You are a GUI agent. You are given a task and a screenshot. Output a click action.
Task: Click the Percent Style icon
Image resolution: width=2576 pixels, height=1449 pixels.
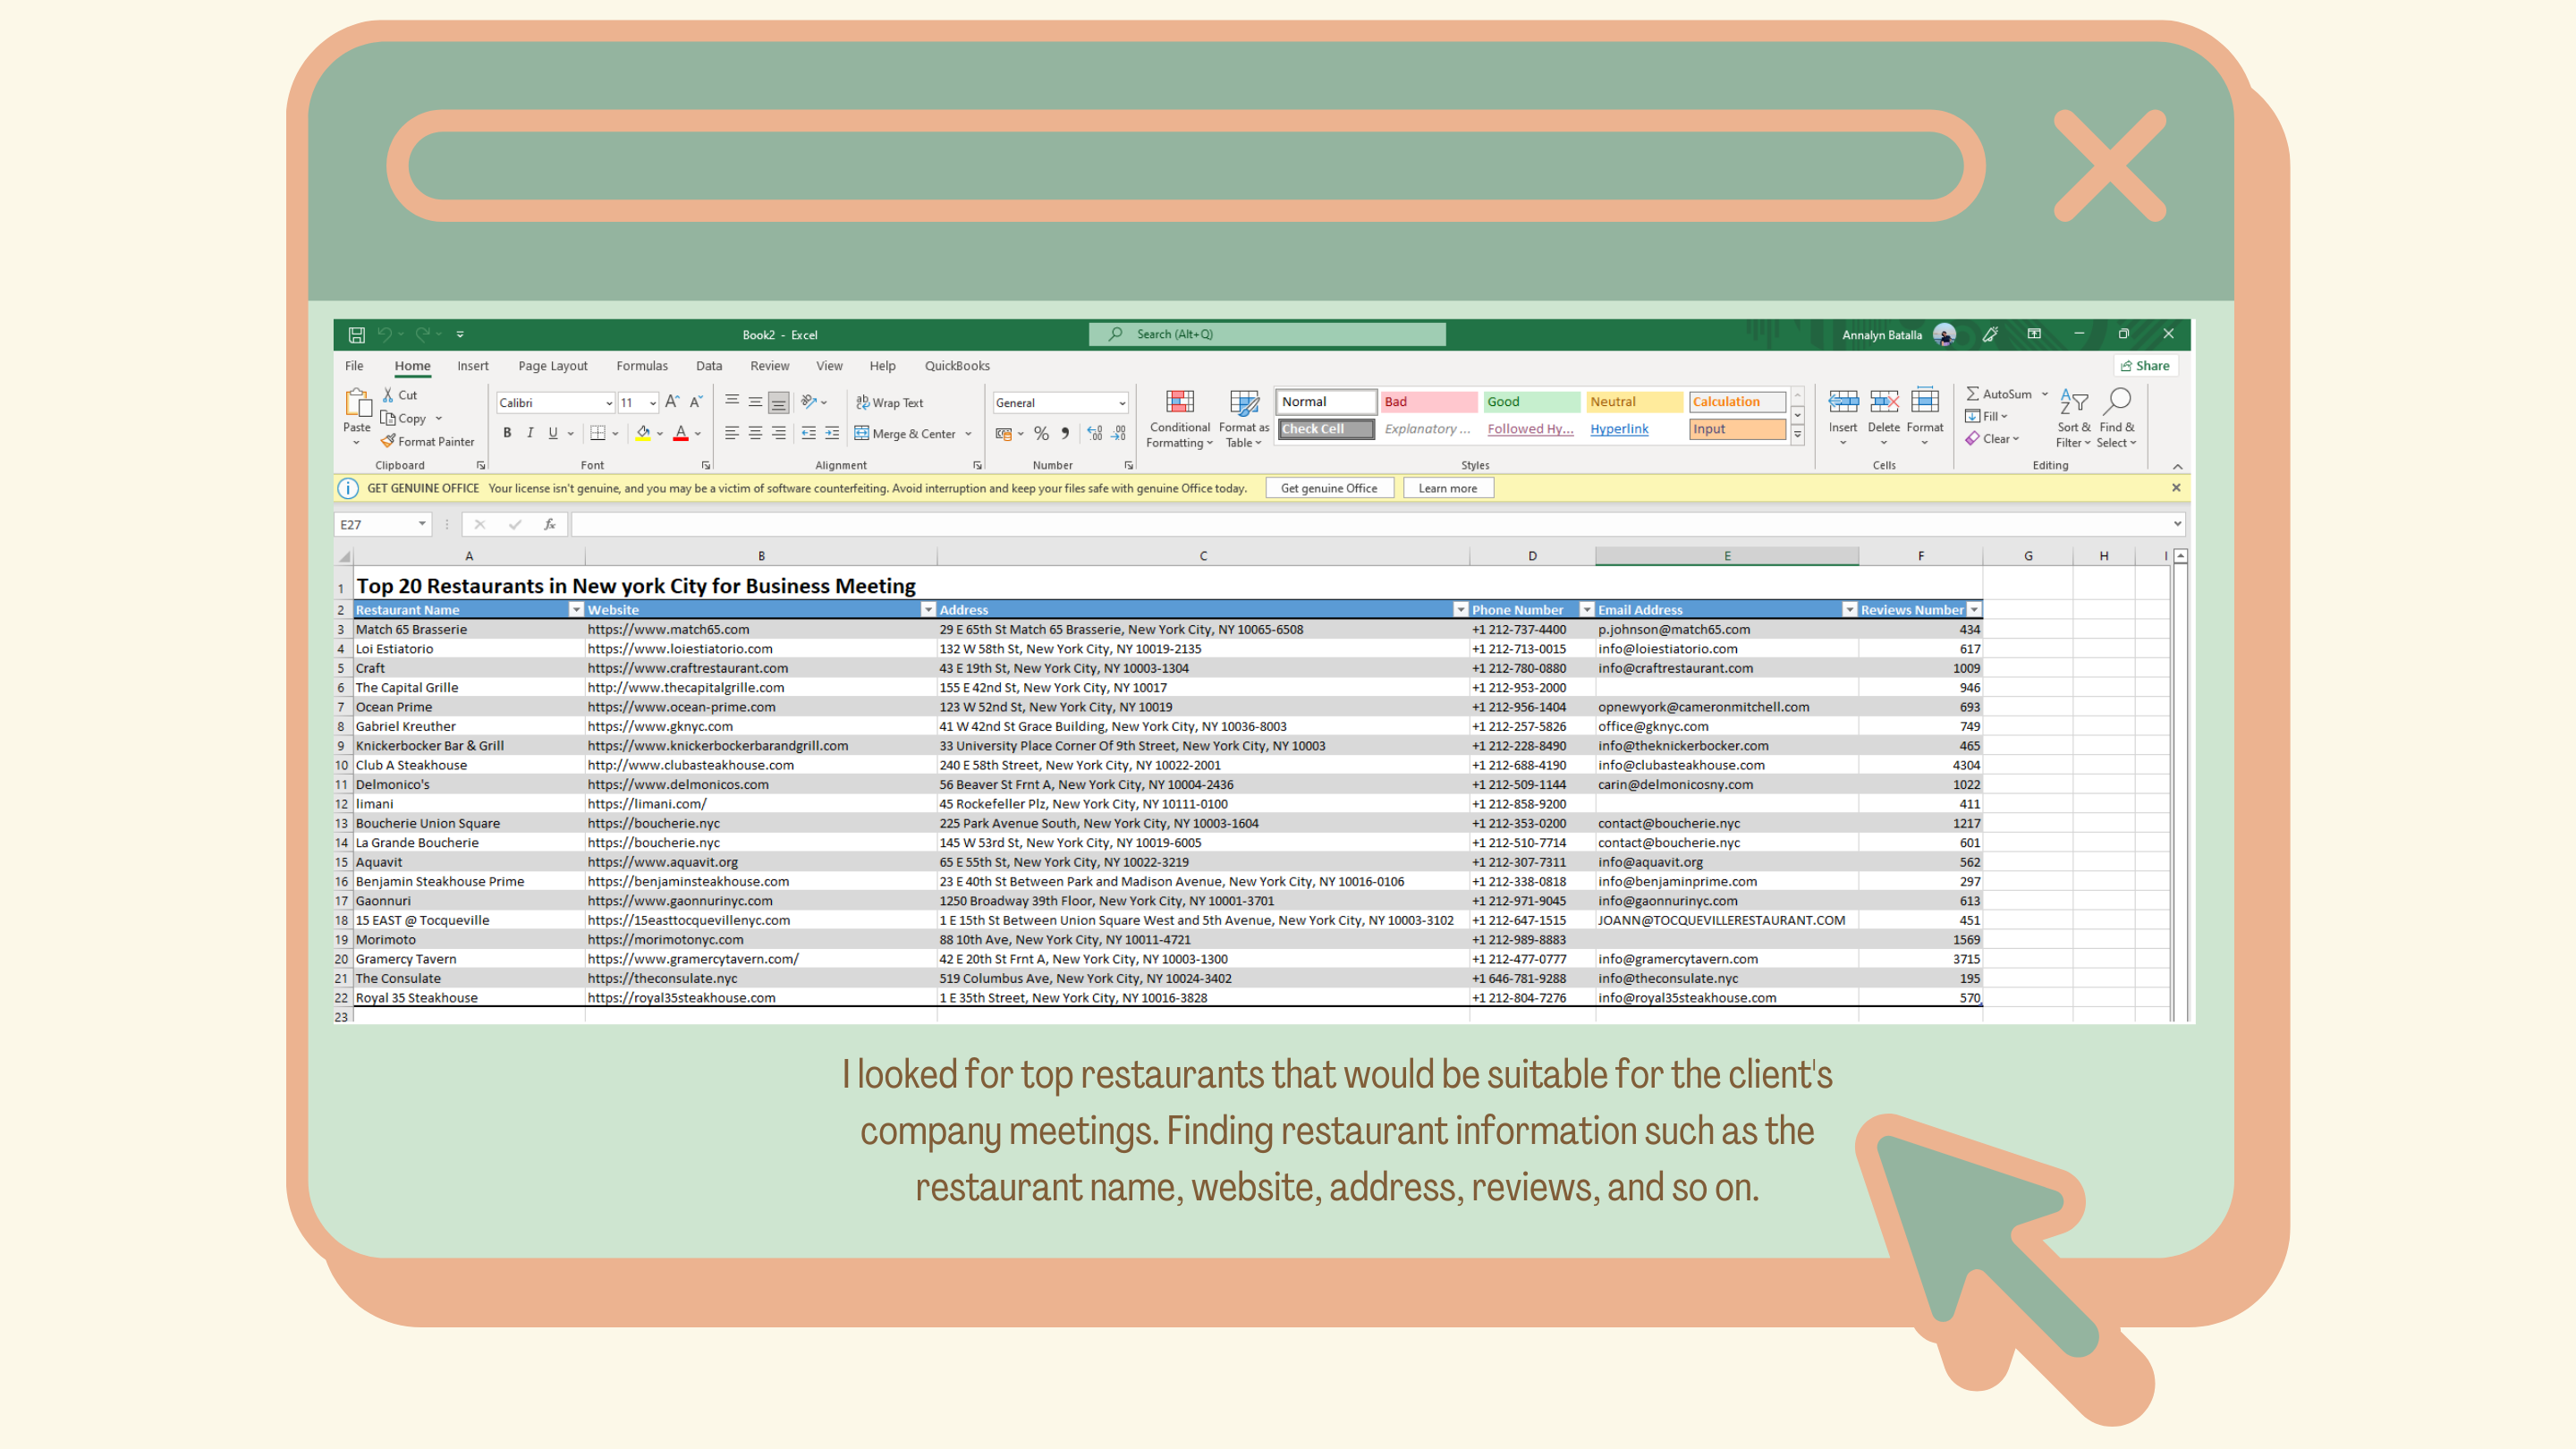1041,433
